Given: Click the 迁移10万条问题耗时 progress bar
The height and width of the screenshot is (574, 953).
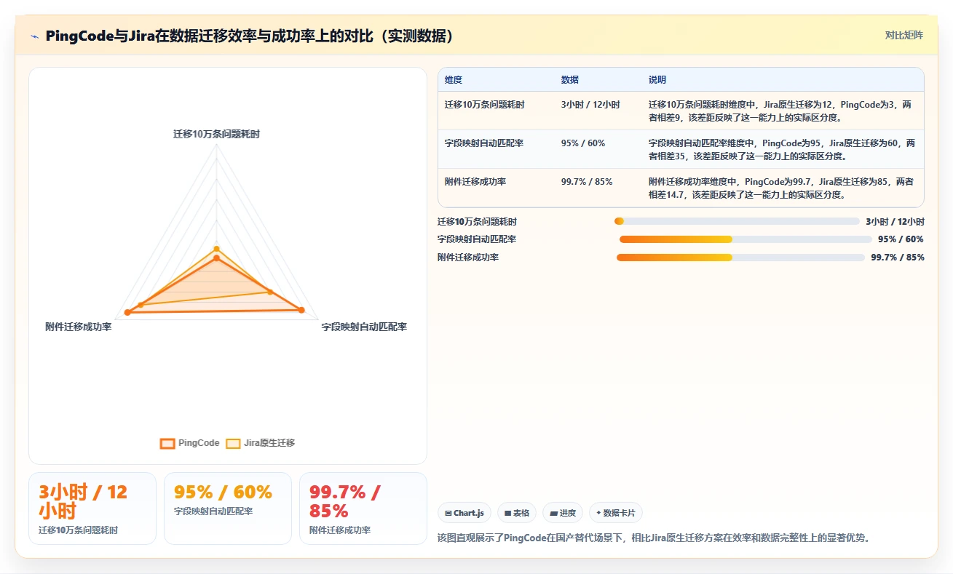Looking at the screenshot, I should coord(737,221).
